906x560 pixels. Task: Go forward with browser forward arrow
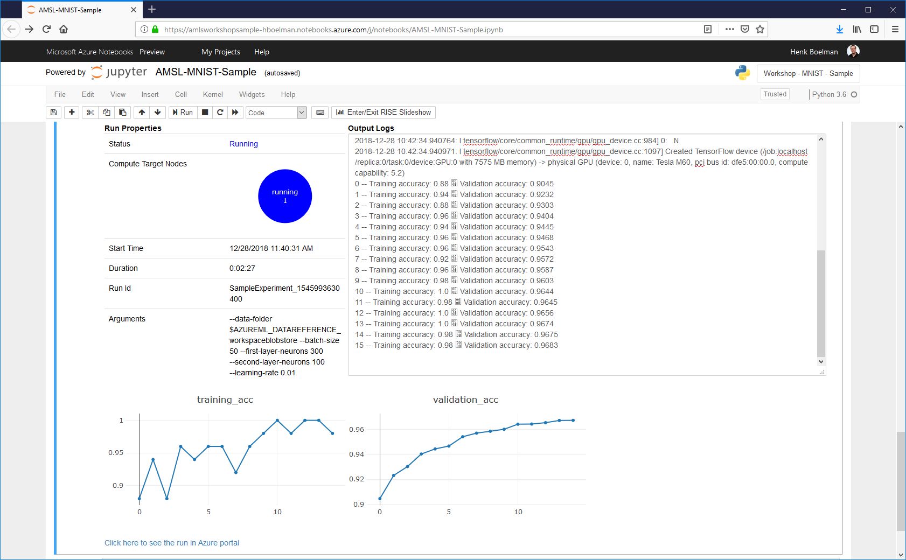[x=29, y=29]
